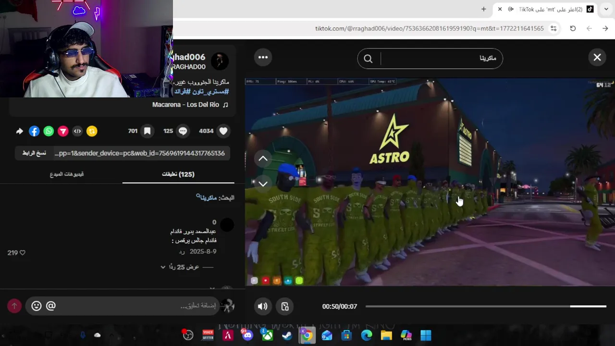Screen dimensions: 615x346
Task: Open Microsoft Edge from the taskbar
Action: 367,335
